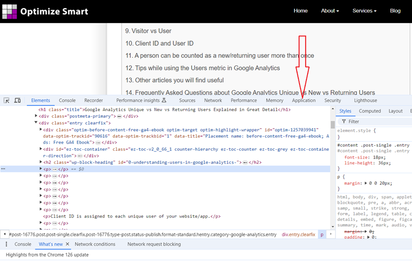Image resolution: width=412 pixels, height=262 pixels.
Task: Open the Memory panel tab
Action: pyautogui.click(x=274, y=100)
